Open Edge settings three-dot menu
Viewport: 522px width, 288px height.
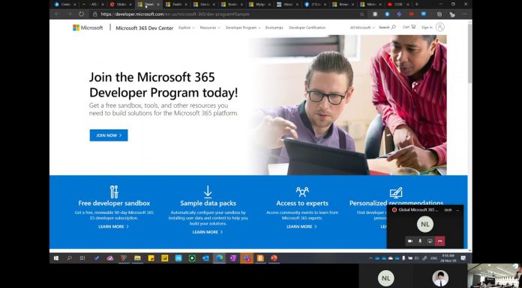(464, 14)
